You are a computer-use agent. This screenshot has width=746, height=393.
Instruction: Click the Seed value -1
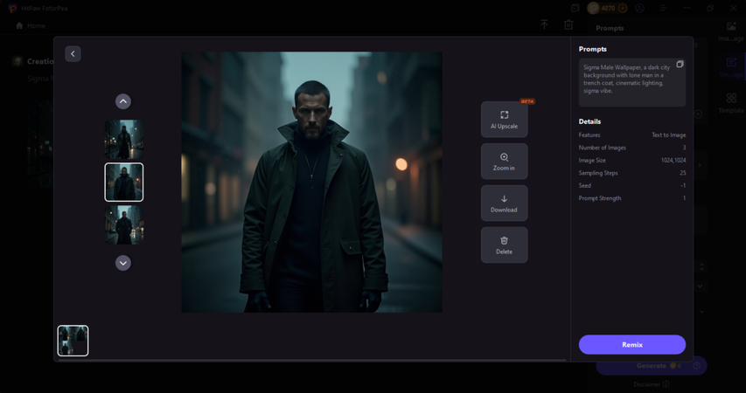(x=683, y=185)
